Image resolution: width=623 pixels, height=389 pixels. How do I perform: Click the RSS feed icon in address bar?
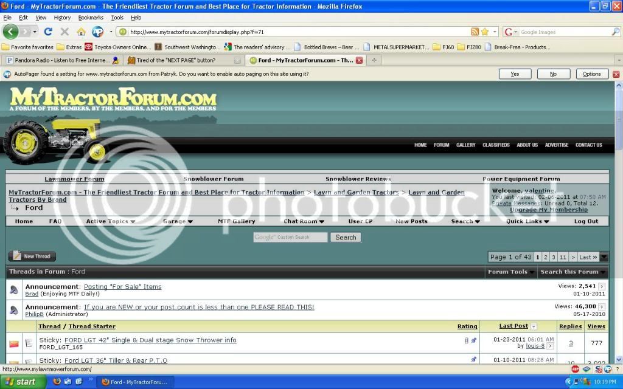click(475, 32)
